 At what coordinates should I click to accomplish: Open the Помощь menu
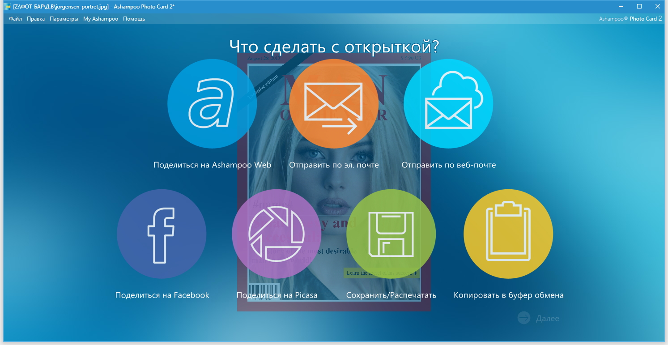click(134, 19)
